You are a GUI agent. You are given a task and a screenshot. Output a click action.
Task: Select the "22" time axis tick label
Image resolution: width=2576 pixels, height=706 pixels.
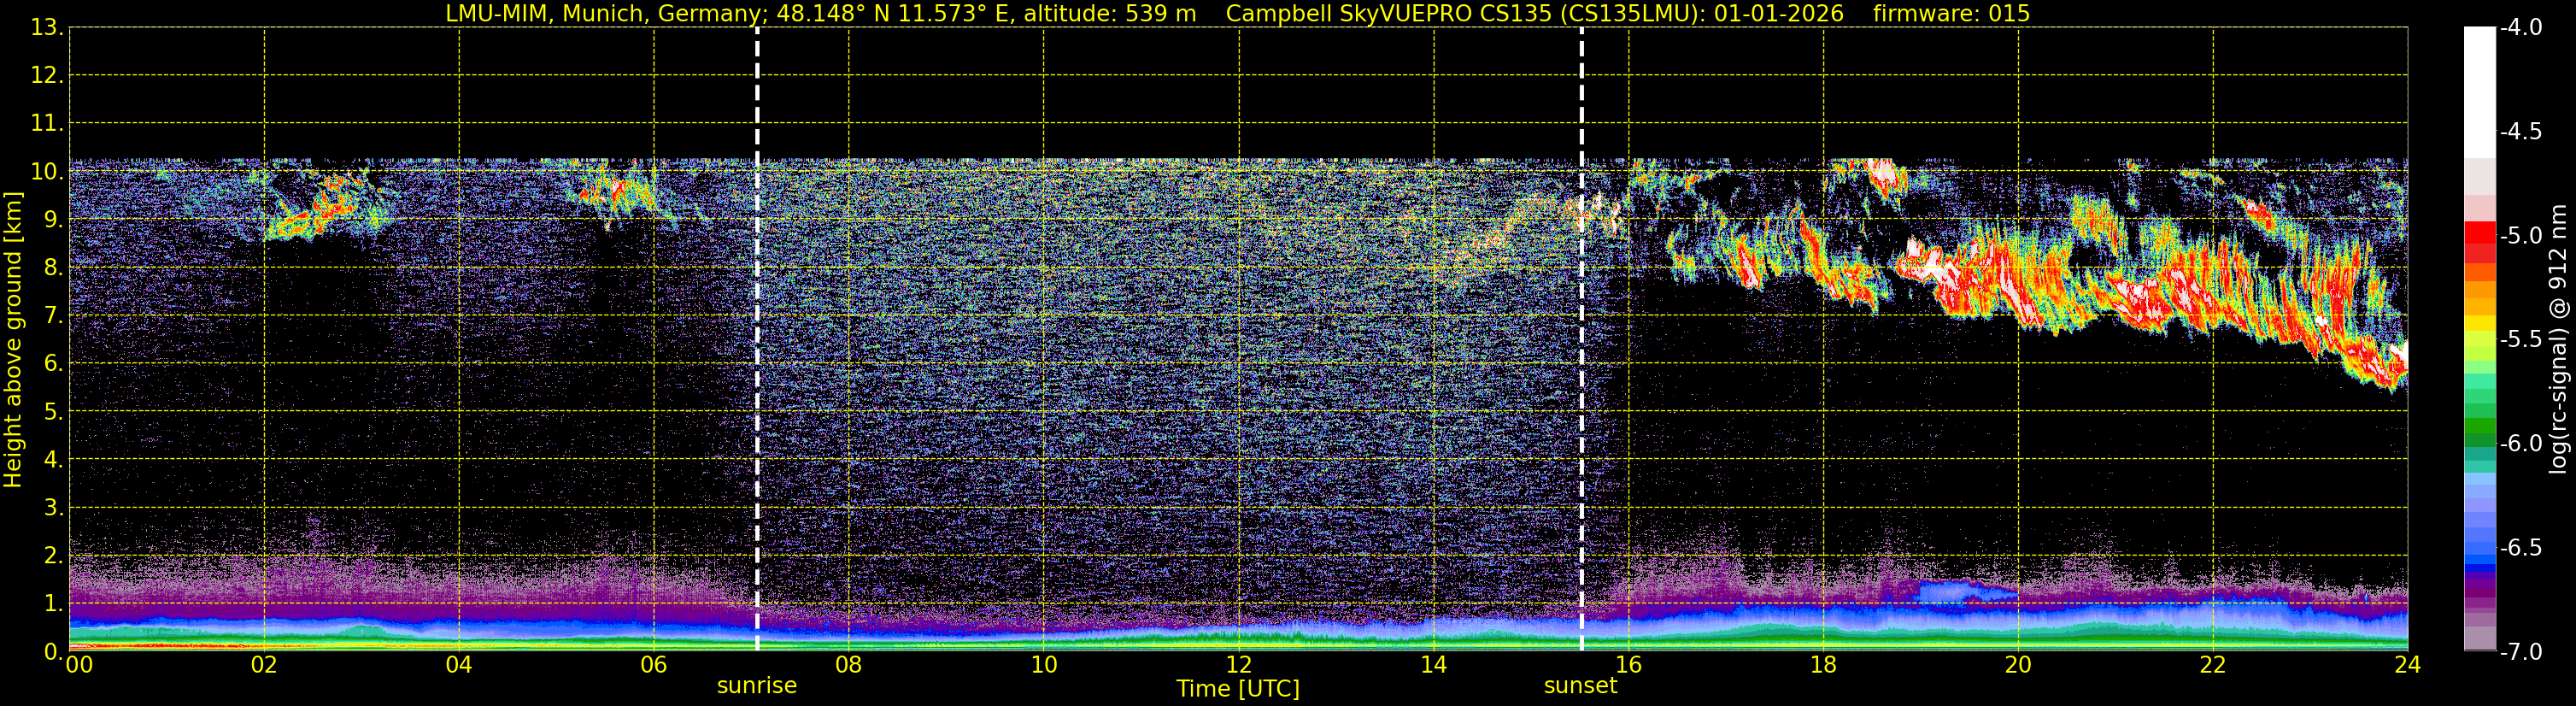pyautogui.click(x=2213, y=665)
